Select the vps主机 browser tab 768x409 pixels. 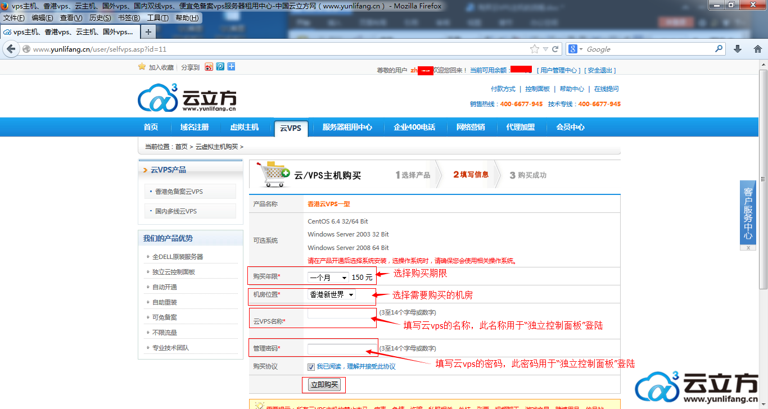pos(69,32)
